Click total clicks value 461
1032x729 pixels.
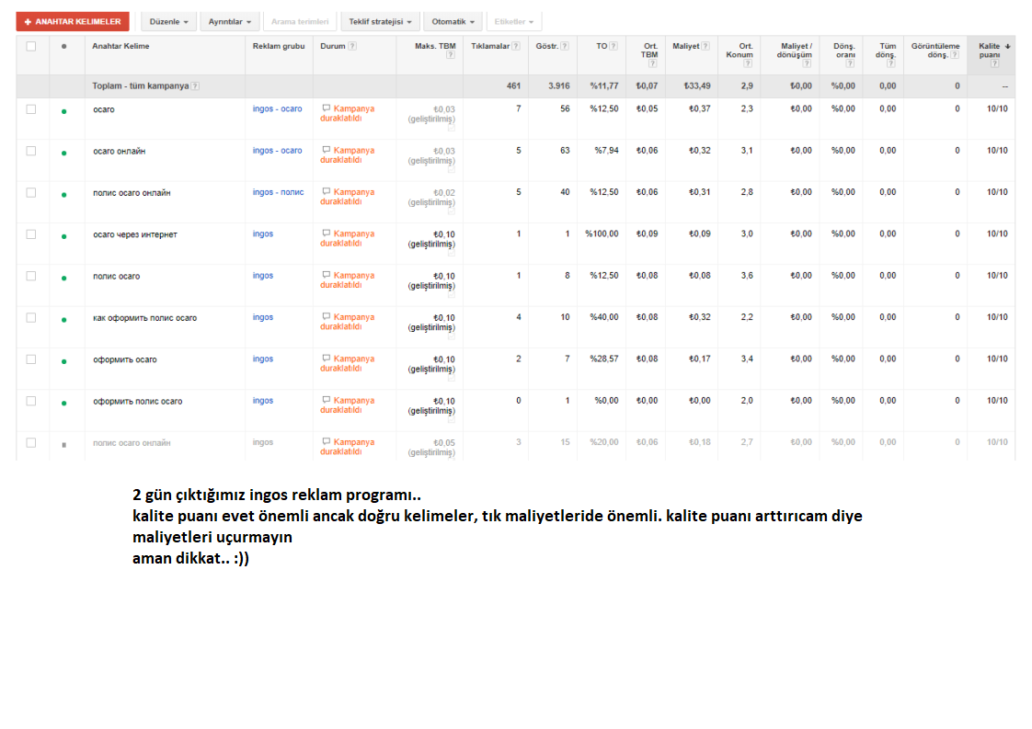[513, 86]
